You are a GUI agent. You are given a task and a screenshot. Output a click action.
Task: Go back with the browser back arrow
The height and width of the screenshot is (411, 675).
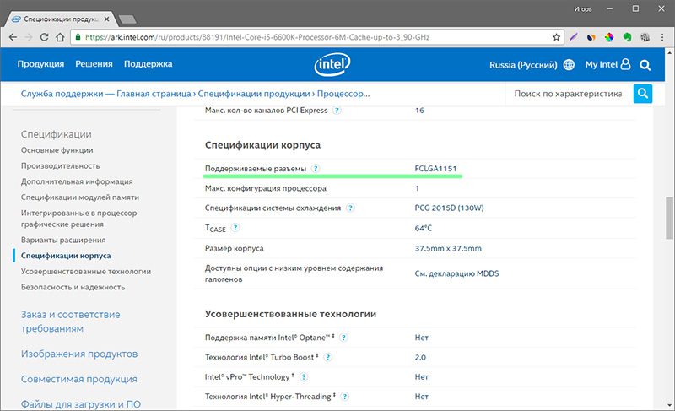tap(13, 37)
